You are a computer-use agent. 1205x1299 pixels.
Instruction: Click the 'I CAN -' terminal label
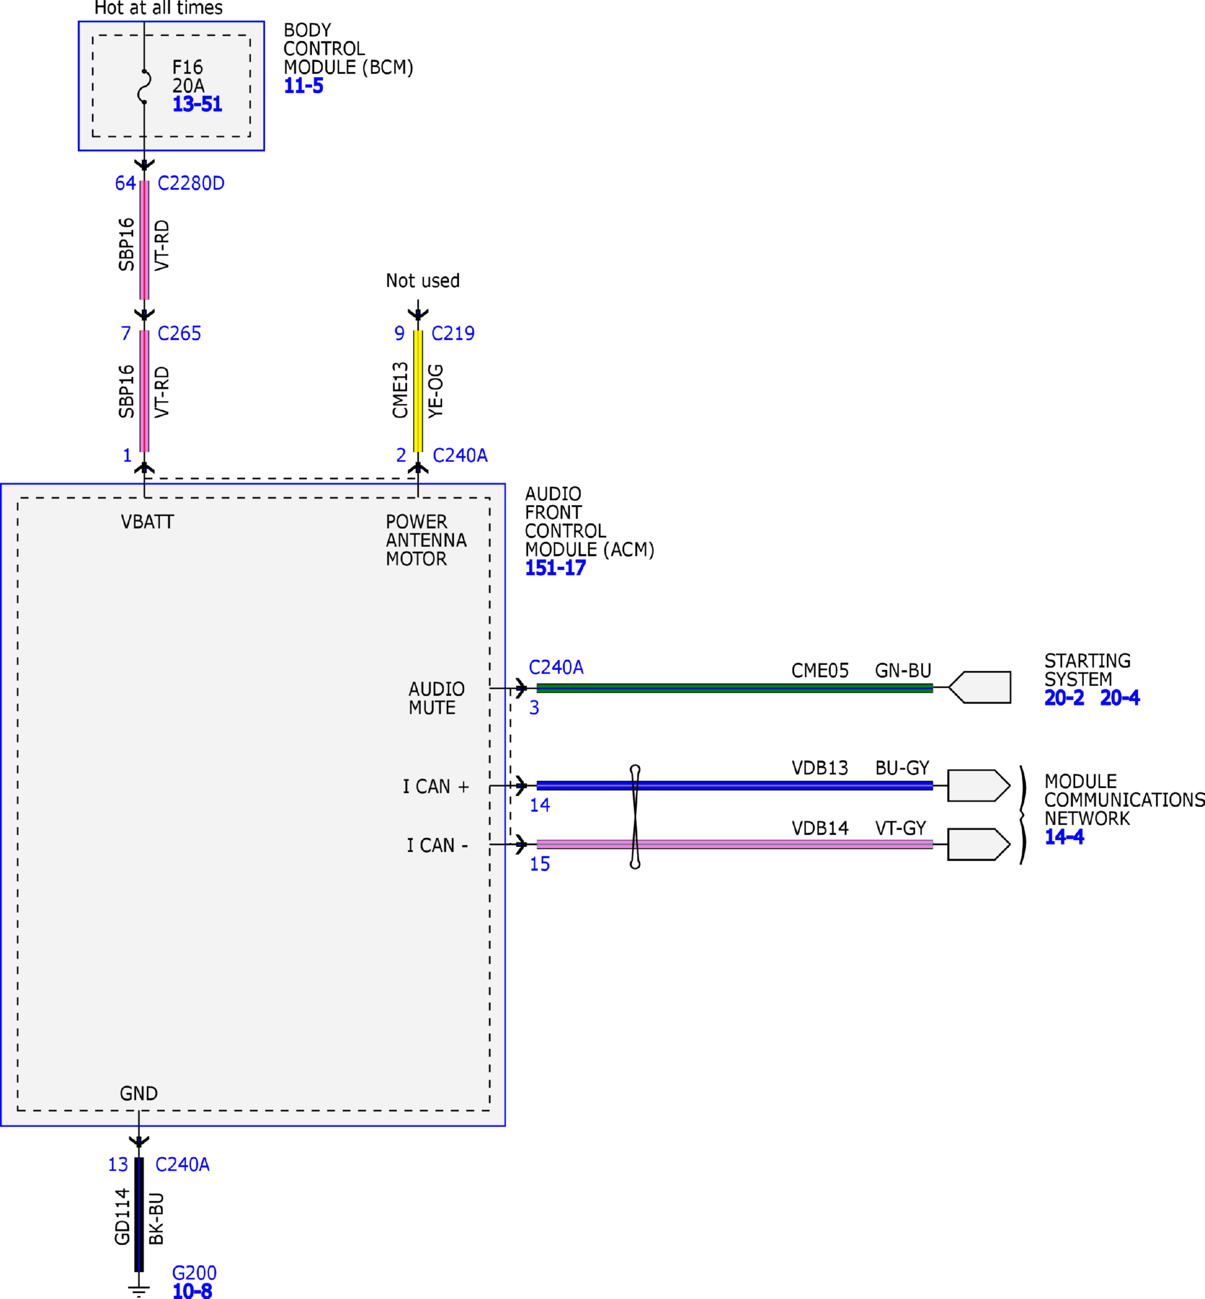[437, 845]
